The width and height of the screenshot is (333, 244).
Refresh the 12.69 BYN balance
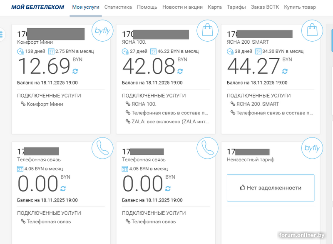(x=75, y=71)
